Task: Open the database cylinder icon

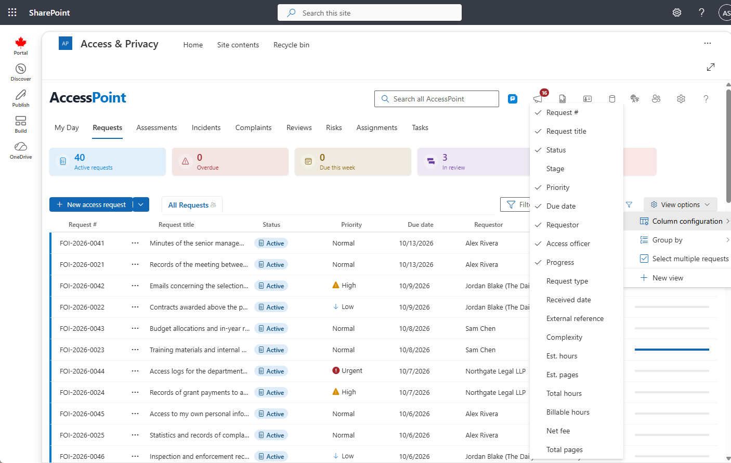Action: (x=612, y=99)
